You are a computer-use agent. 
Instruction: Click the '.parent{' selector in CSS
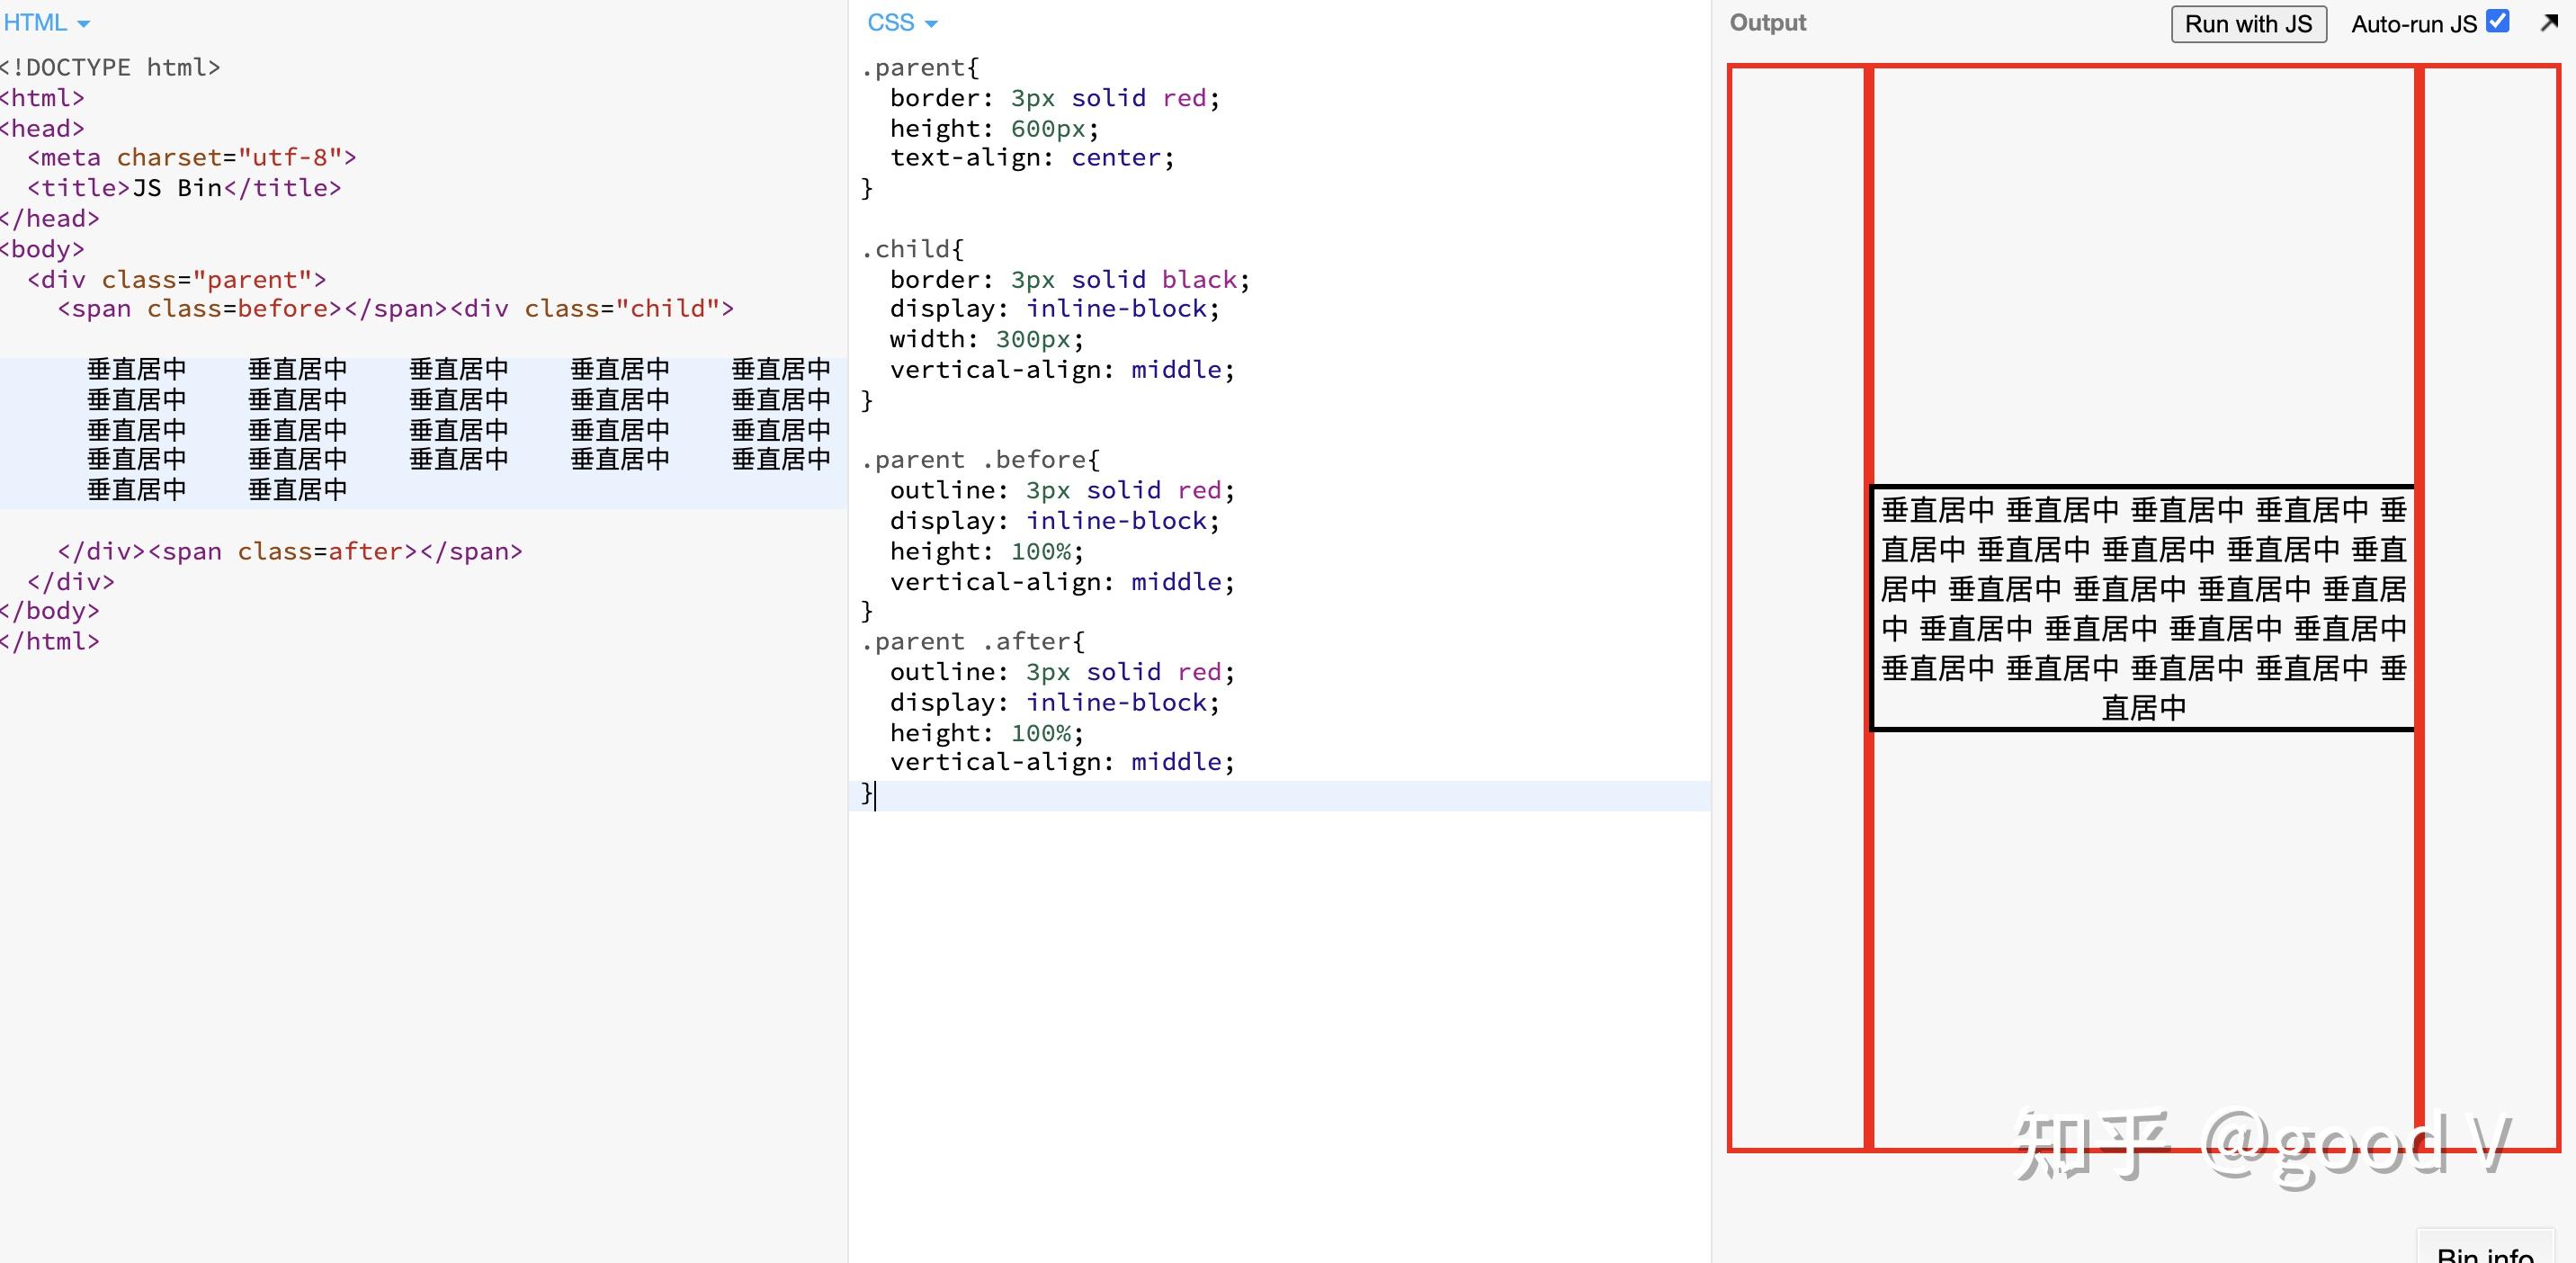coord(920,67)
